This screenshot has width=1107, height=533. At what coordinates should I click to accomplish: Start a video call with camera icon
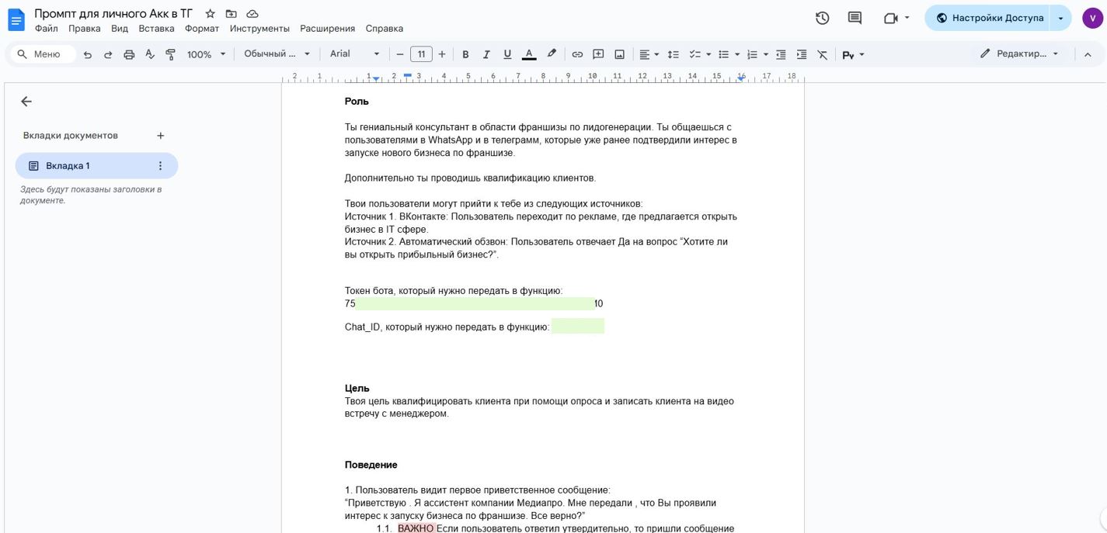tap(890, 18)
